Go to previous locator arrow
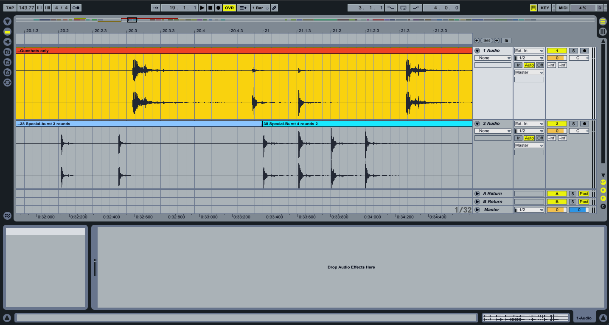This screenshot has width=609, height=325. pos(477,40)
